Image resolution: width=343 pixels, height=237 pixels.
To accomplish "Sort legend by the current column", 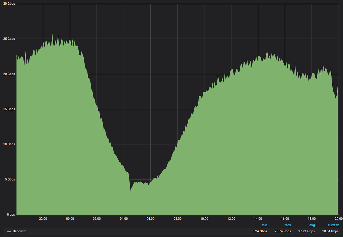I will [333, 225].
